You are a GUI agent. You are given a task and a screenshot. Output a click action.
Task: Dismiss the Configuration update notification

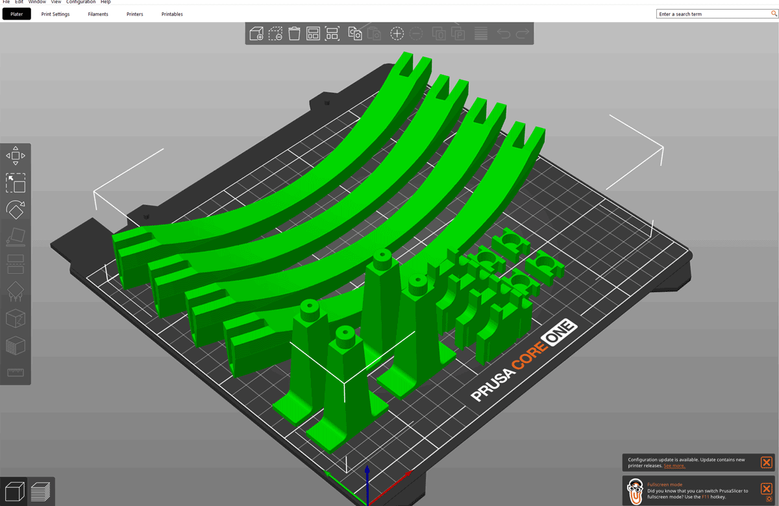point(766,462)
